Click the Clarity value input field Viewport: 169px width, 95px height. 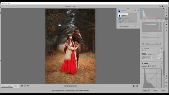159,53
